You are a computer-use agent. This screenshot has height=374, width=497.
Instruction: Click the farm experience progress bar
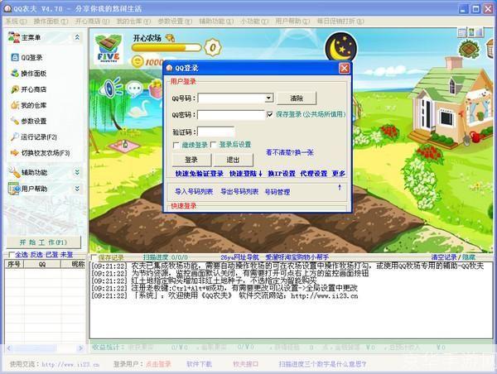(166, 48)
